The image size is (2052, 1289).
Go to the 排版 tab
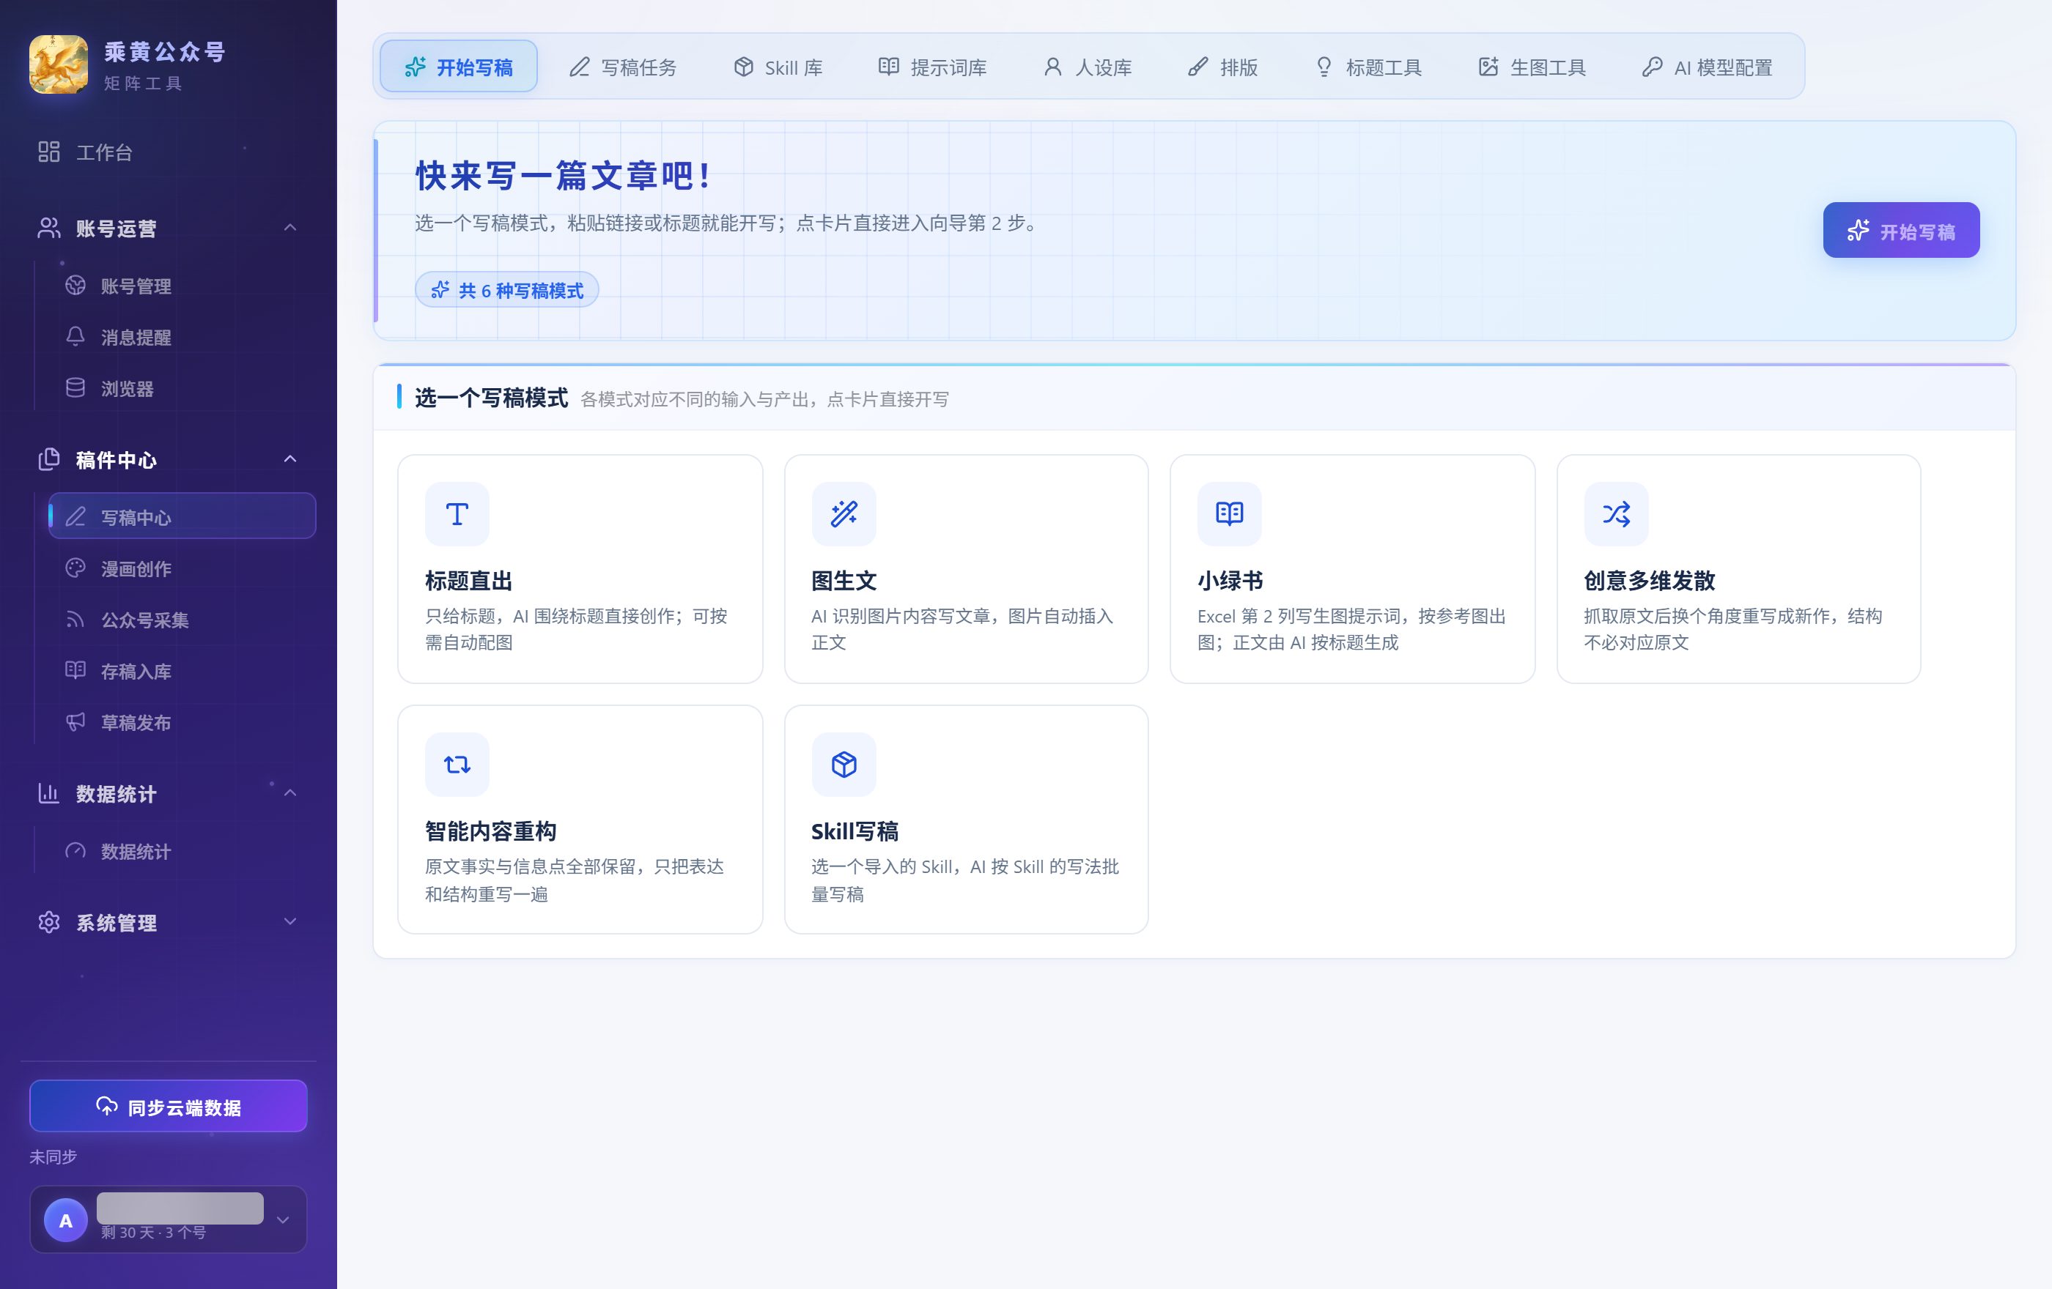tap(1223, 67)
